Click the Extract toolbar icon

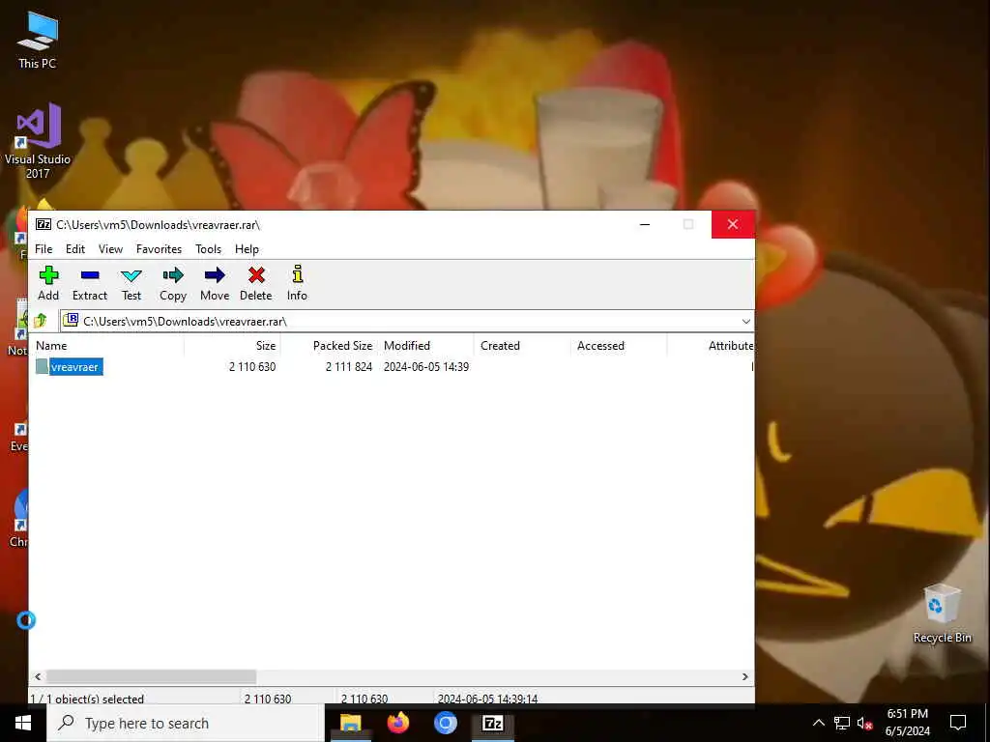click(90, 283)
